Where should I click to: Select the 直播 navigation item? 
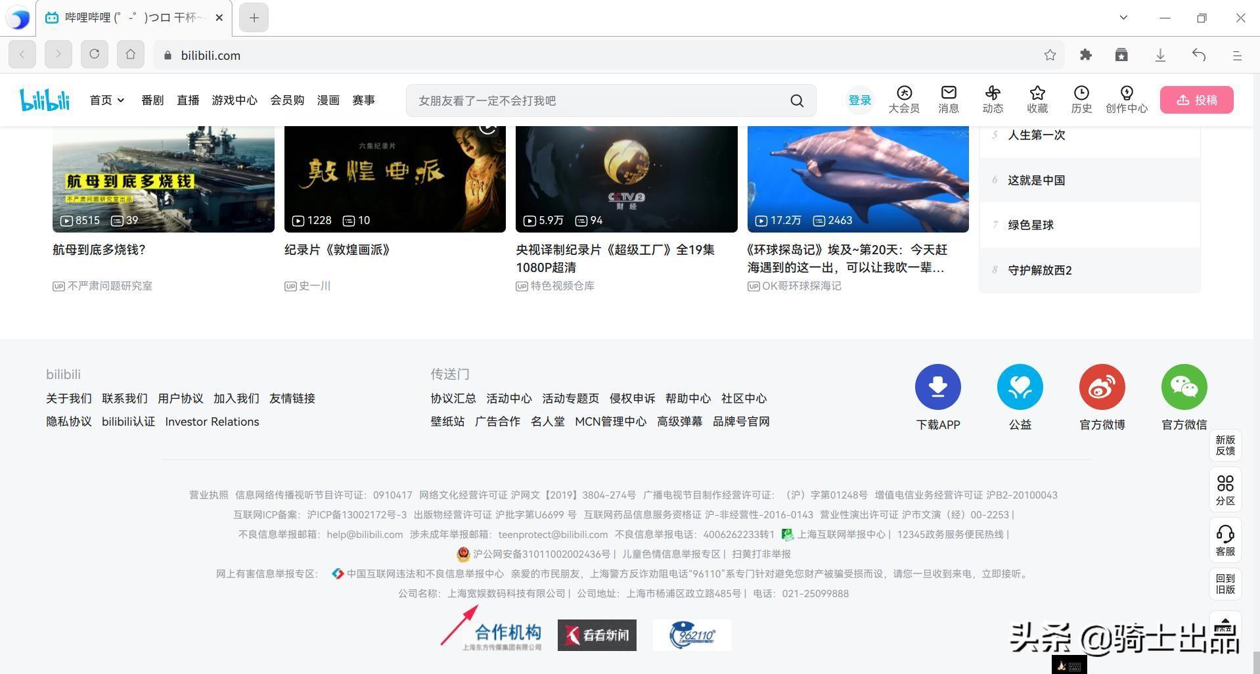click(x=188, y=101)
